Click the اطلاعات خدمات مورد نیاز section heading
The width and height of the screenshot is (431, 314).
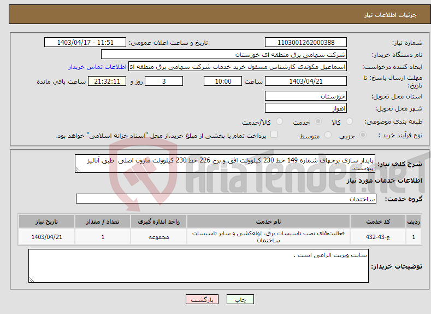(x=384, y=181)
